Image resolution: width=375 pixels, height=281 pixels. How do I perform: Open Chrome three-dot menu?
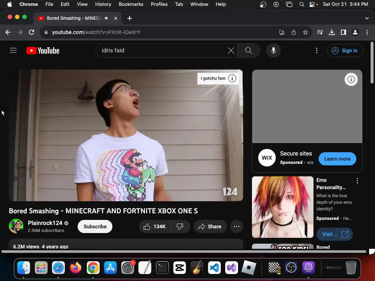367,32
